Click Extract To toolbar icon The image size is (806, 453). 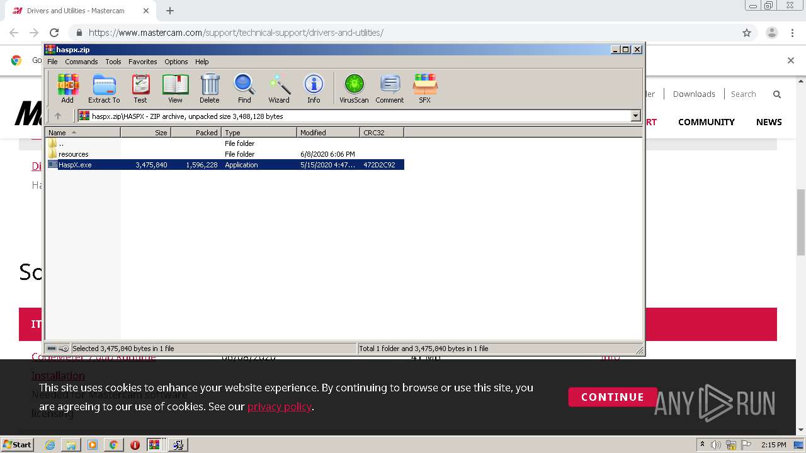click(104, 88)
